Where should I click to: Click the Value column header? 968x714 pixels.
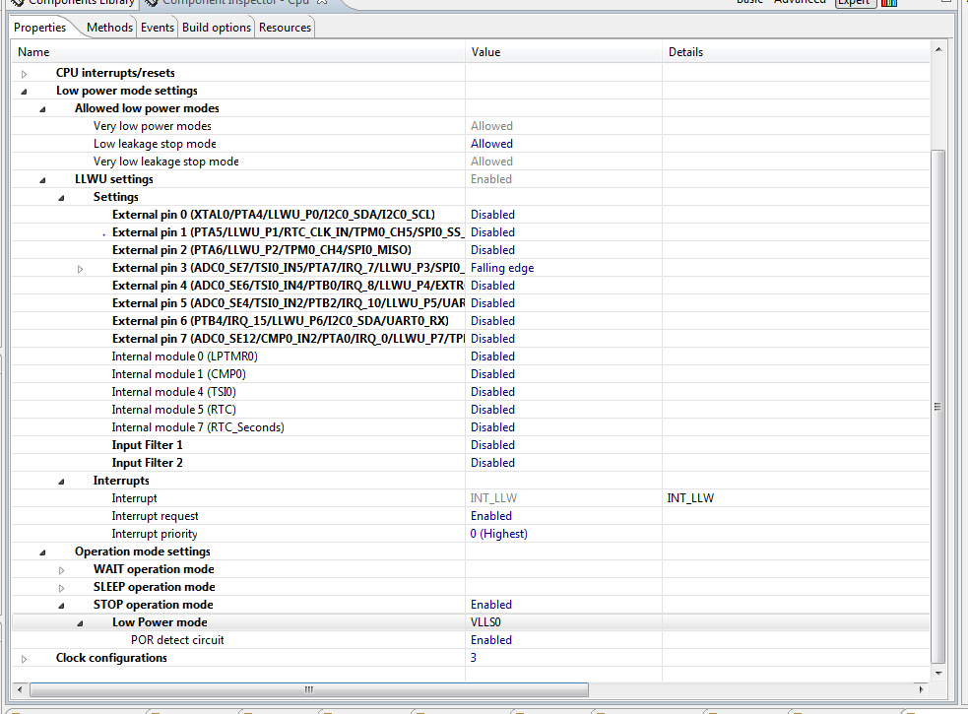click(x=563, y=52)
